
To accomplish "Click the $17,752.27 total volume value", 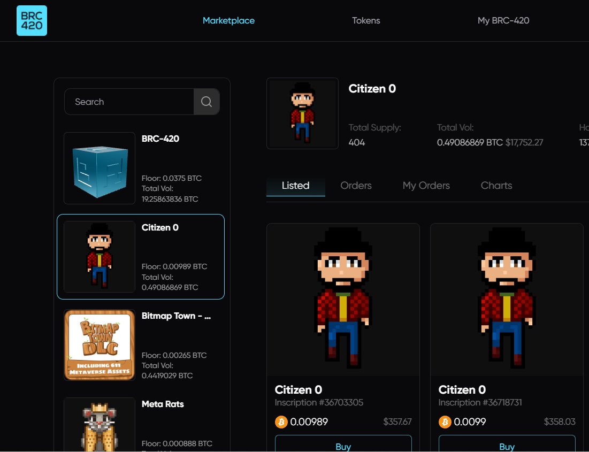I will 524,142.
